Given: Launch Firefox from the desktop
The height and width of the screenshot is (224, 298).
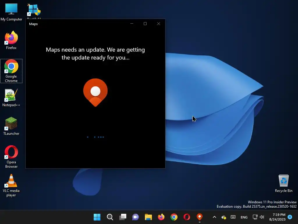Looking at the screenshot, I should tap(11, 40).
